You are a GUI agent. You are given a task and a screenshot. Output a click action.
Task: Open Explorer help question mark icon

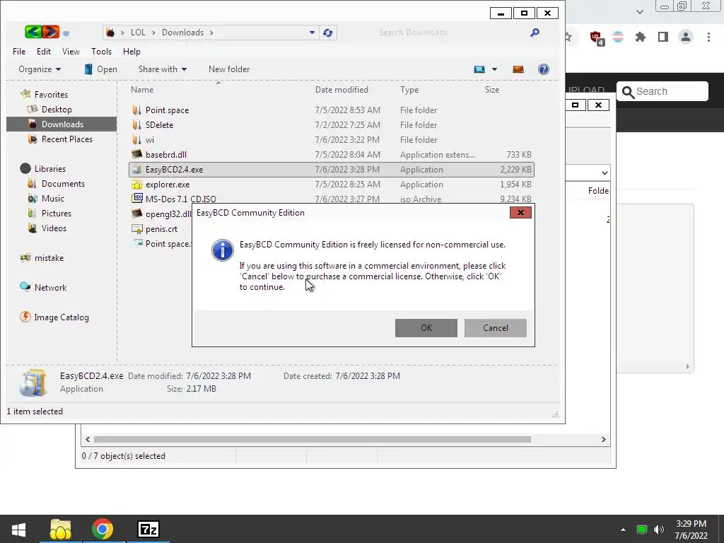[x=544, y=69]
